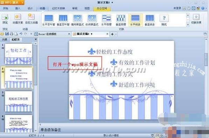Switch to normal view in status bar
Image resolution: width=209 pixels, height=138 pixels.
coord(157,136)
